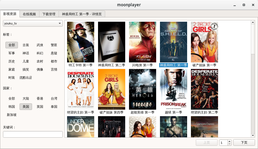Select the 科幻 tag
Screen dimensions: 258x149
pyautogui.click(x=40, y=53)
